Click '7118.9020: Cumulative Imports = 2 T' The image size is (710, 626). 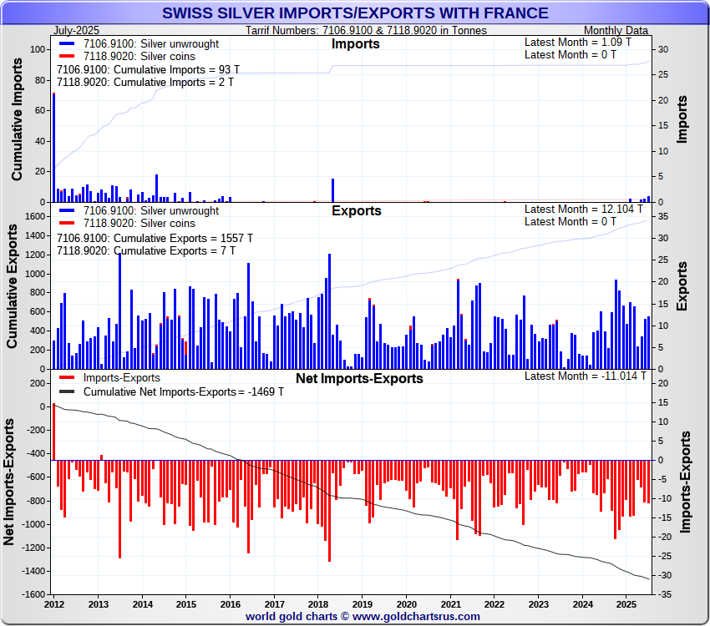coord(145,83)
